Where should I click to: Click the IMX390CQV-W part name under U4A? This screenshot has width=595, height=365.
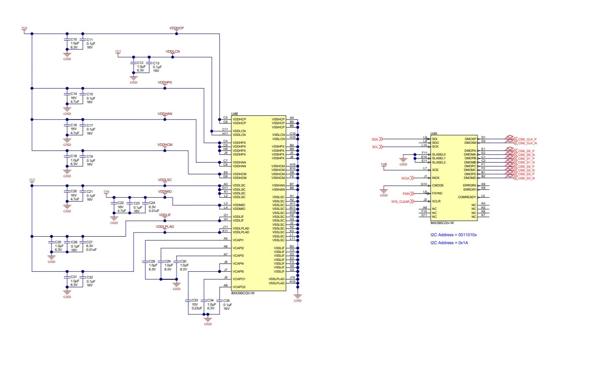point(442,223)
